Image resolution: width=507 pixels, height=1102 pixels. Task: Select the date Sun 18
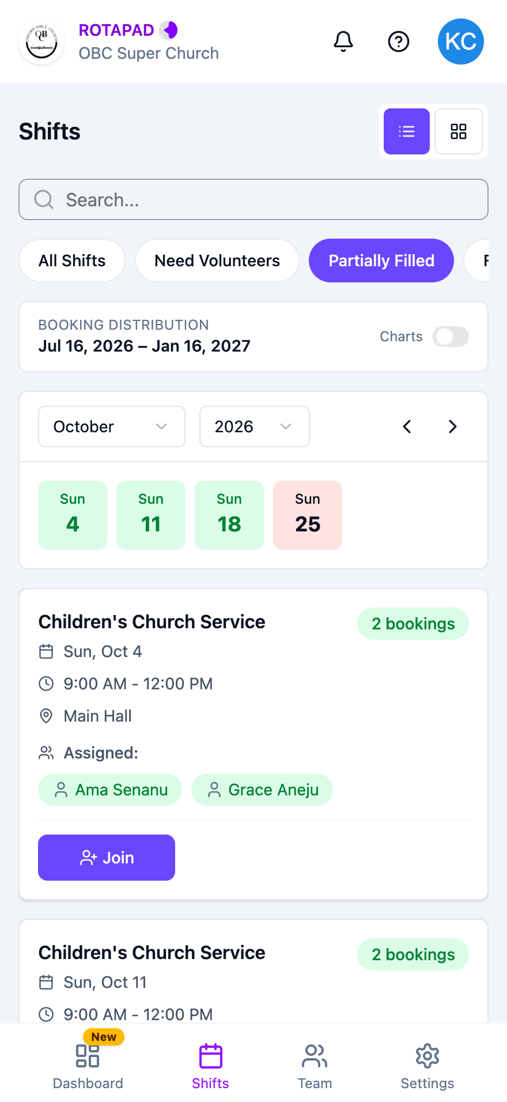point(229,515)
